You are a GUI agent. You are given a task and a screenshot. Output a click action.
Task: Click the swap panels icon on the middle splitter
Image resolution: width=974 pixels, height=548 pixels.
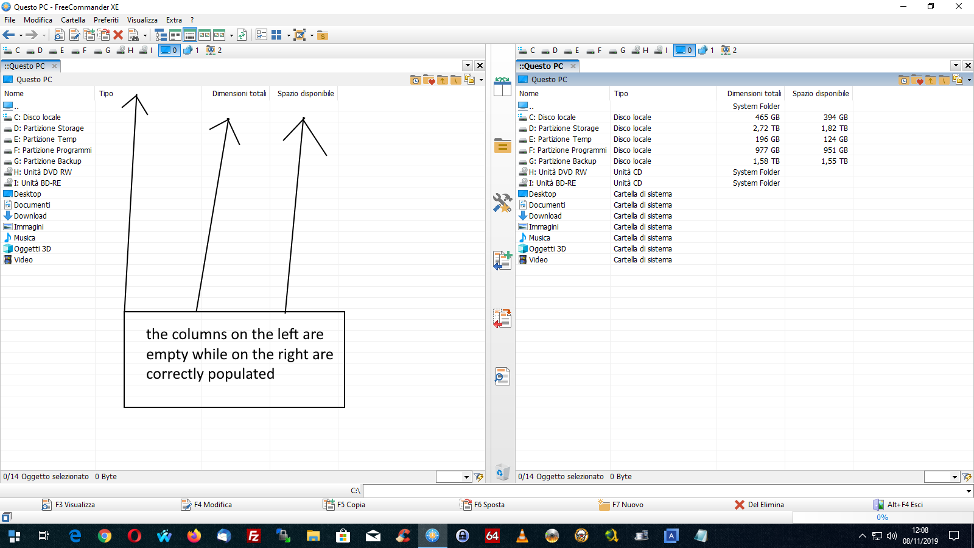pos(502,87)
